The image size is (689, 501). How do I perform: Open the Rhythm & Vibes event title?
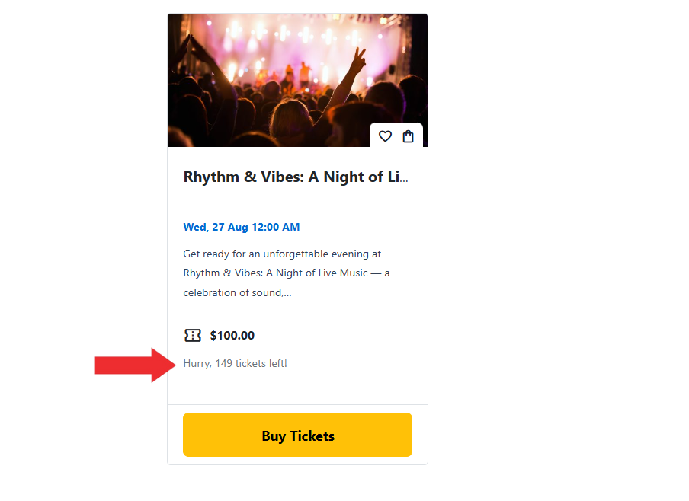(x=296, y=177)
